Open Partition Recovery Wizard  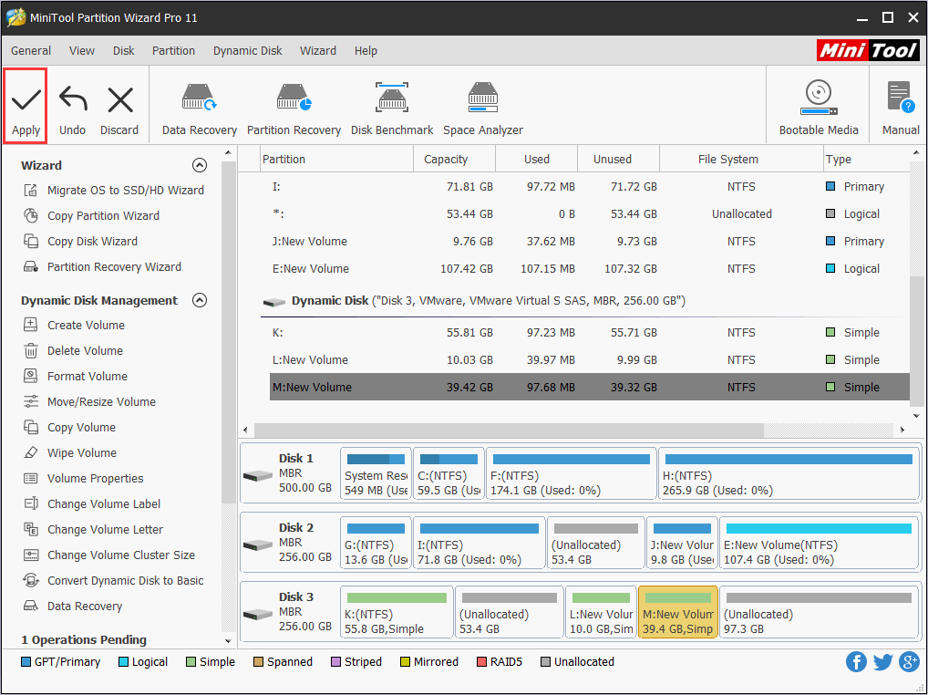click(102, 266)
